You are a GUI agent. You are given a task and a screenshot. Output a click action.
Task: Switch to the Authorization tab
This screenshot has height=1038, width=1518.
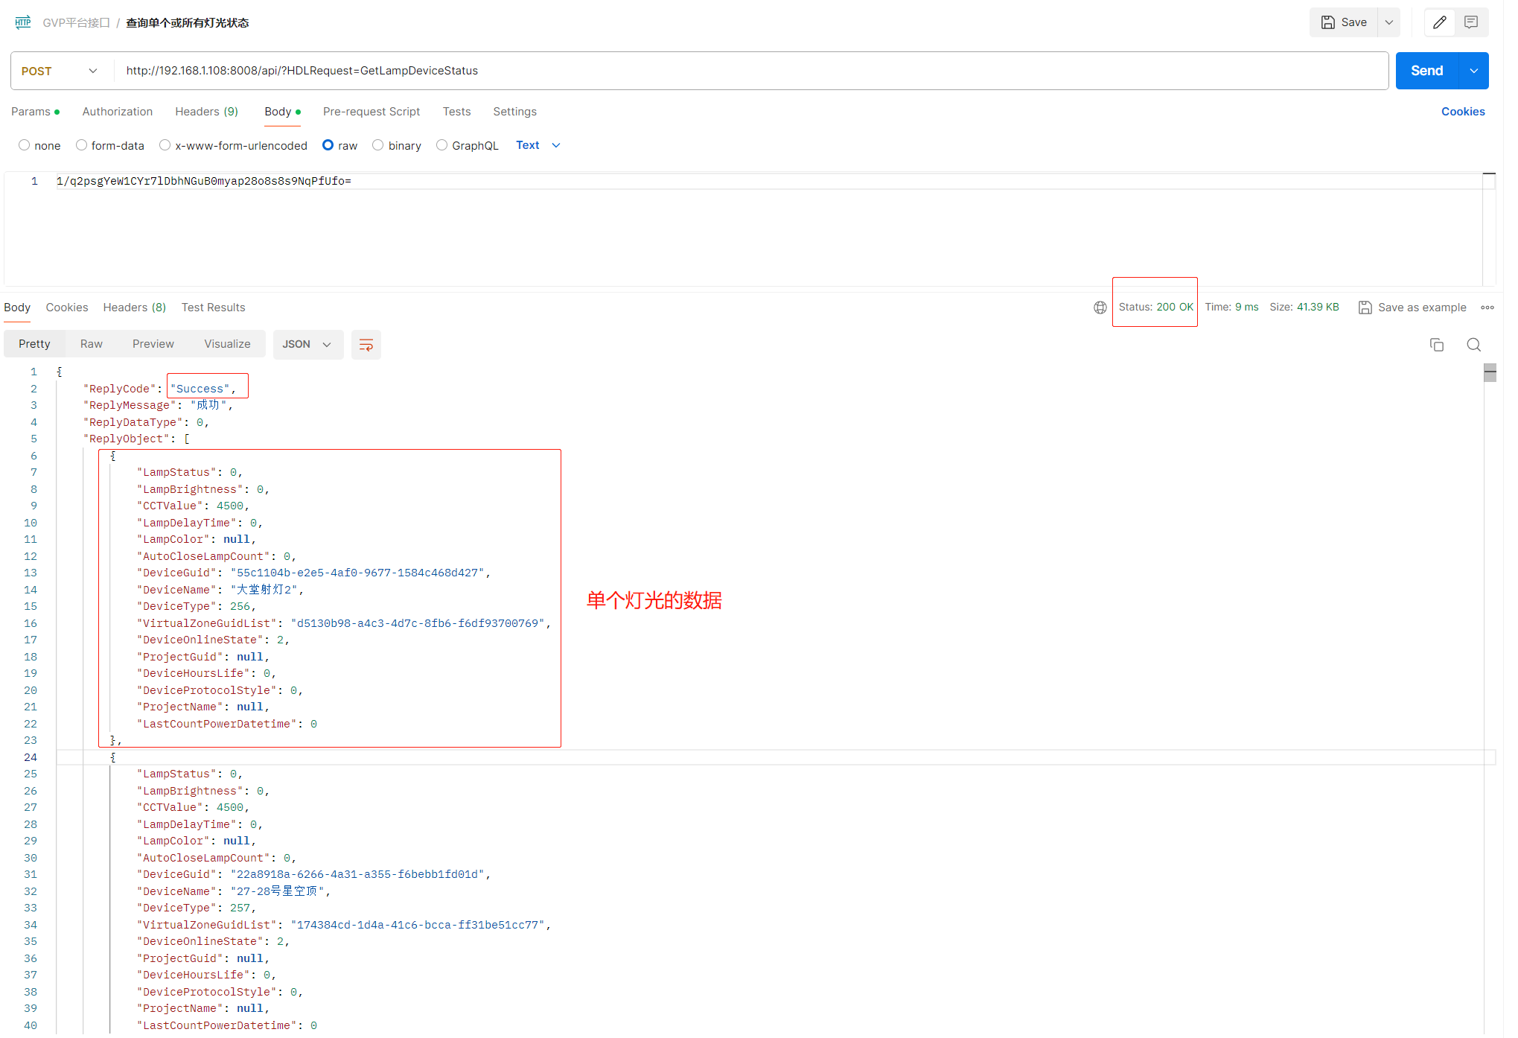pyautogui.click(x=118, y=112)
